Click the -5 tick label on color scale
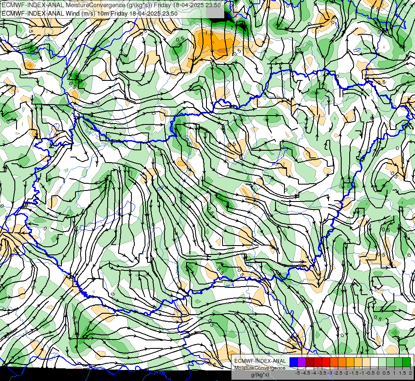 [298, 373]
